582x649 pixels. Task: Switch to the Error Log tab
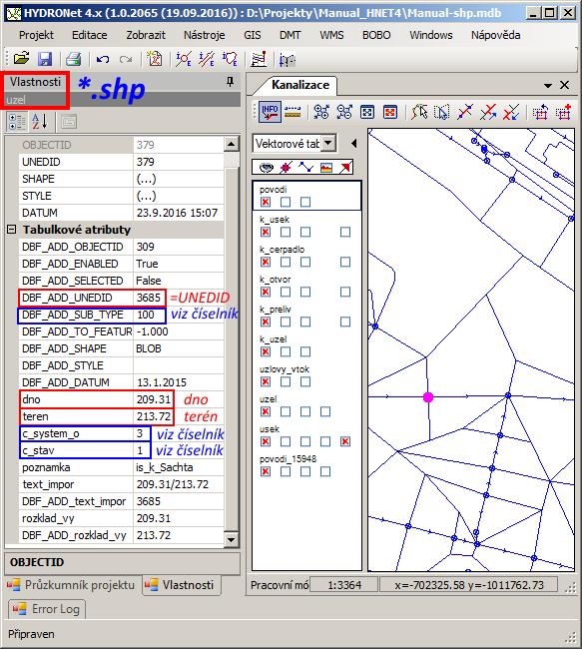click(x=46, y=609)
